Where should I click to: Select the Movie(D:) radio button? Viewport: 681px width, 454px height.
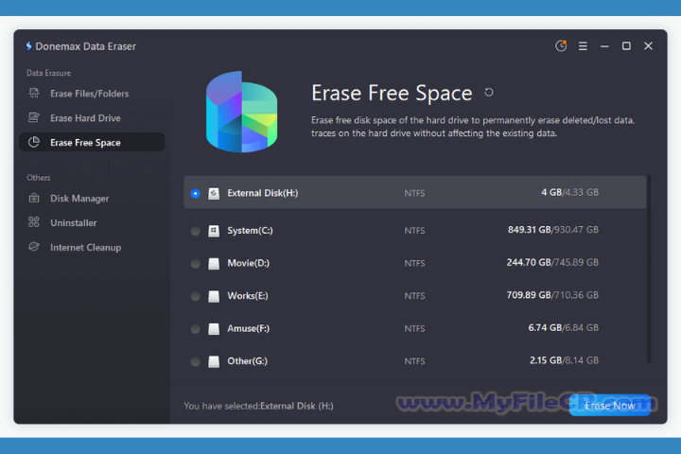coord(196,264)
